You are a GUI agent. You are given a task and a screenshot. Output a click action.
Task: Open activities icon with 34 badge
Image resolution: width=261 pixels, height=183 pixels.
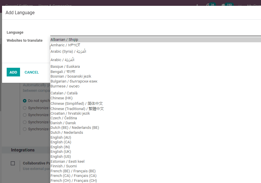click(211, 5)
